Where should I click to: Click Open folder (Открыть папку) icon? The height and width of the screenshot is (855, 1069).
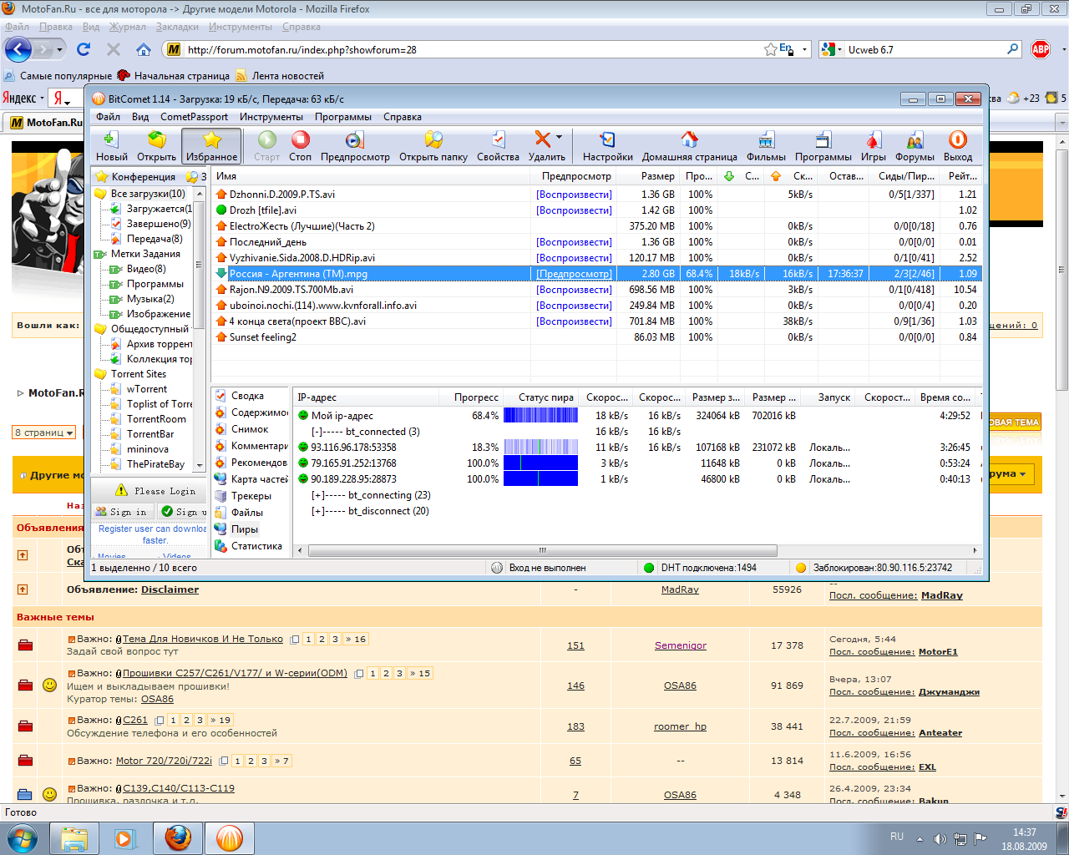coord(433,145)
